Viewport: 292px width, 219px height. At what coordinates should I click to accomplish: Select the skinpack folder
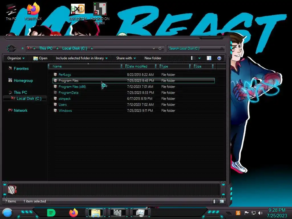click(65, 98)
